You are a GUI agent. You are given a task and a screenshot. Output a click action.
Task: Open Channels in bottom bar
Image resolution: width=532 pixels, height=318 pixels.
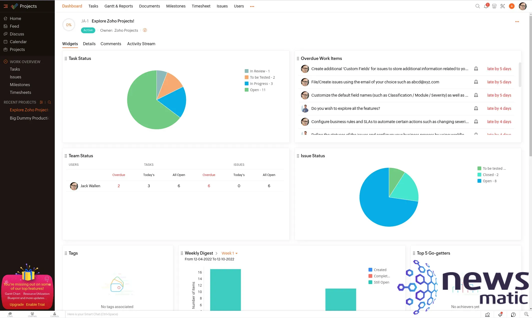click(x=32, y=314)
